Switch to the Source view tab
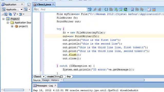164x92 pixels. [x=37, y=80]
